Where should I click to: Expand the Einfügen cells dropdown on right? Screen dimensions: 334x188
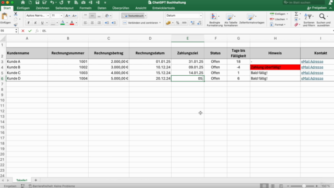coord(288,14)
